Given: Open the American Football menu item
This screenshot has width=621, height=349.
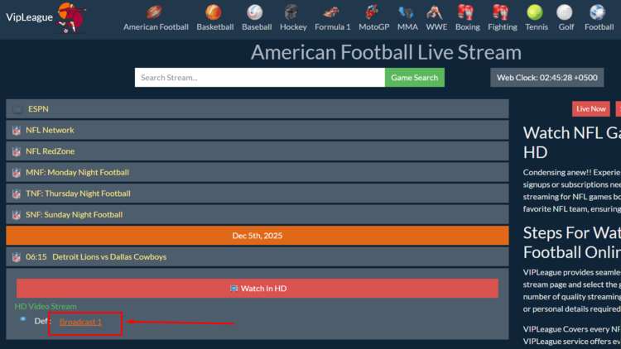Looking at the screenshot, I should (156, 27).
